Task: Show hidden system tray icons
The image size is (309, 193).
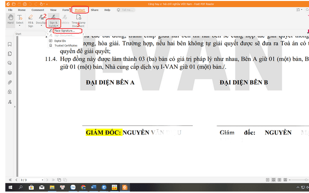Action: 298,188
